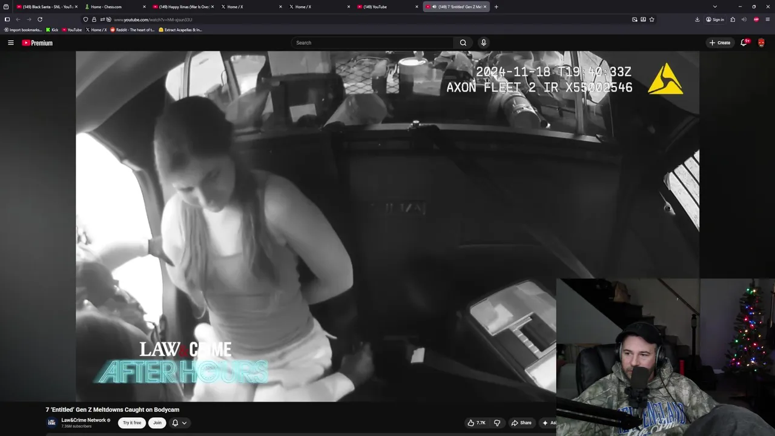Image resolution: width=775 pixels, height=436 pixels.
Task: Share the video via Share button
Action: point(521,423)
